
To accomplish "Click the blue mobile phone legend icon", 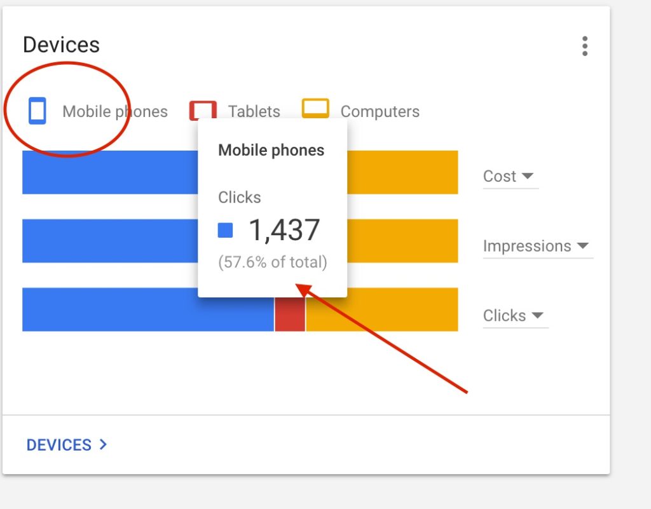I will point(38,111).
